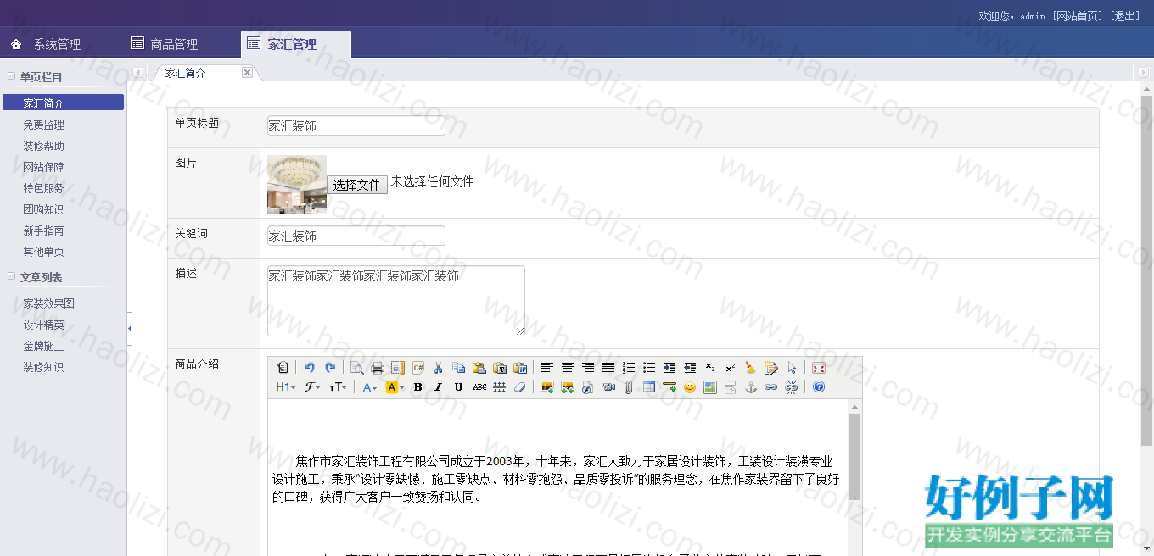Click the Select all cursor icon
Image resolution: width=1154 pixels, height=556 pixels.
click(792, 368)
